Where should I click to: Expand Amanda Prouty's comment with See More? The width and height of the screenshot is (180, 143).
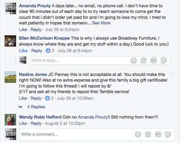coord(101,23)
